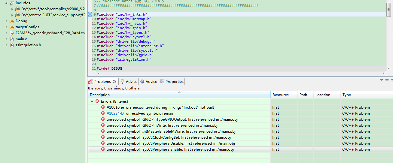Sort by the Path column header

306,95
